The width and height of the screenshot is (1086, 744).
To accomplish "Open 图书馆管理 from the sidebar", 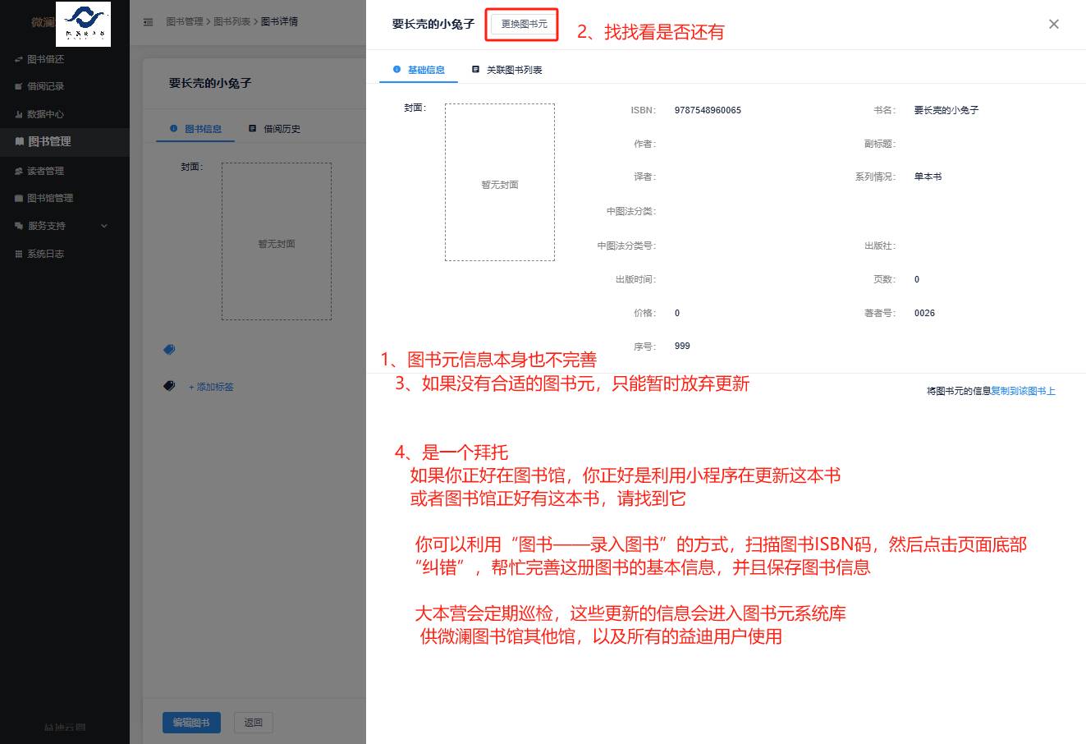I will tap(49, 198).
